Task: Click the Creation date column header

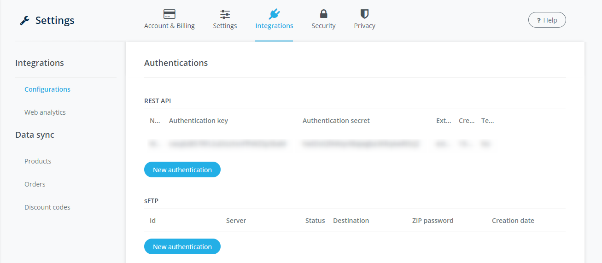Action: point(513,221)
